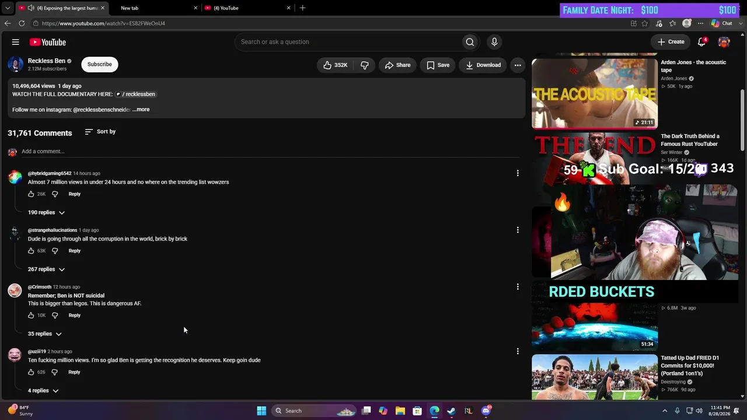
Task: Like the comment by @uziii19
Action: click(31, 372)
